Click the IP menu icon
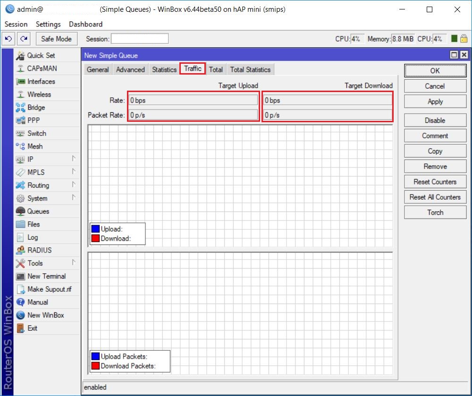 coord(20,160)
